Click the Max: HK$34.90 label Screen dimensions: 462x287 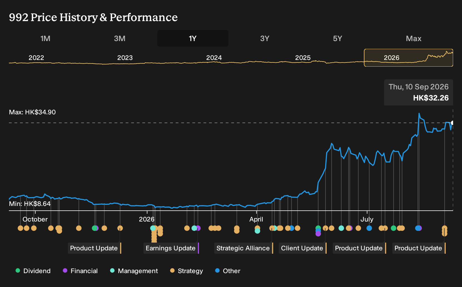pos(32,112)
